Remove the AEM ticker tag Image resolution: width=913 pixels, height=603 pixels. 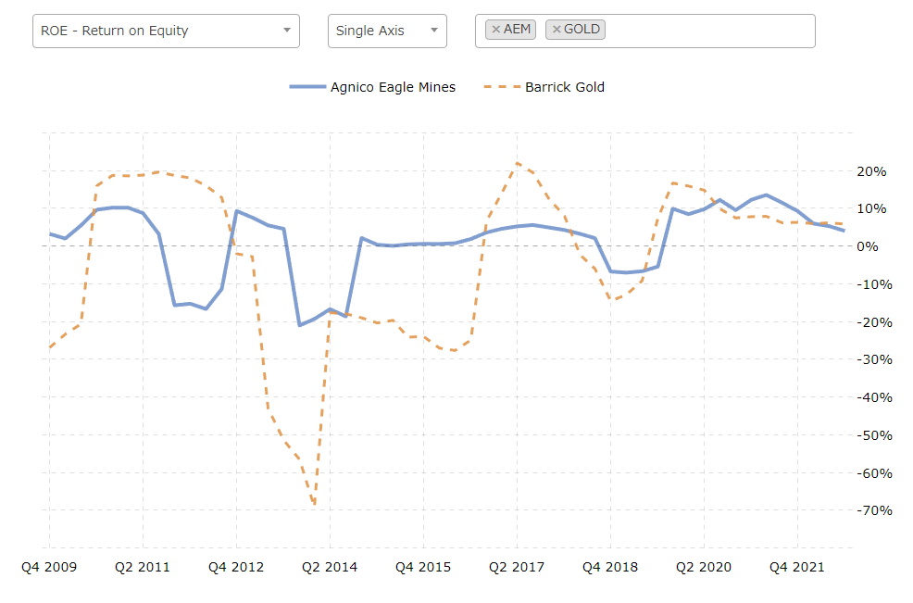pos(496,29)
